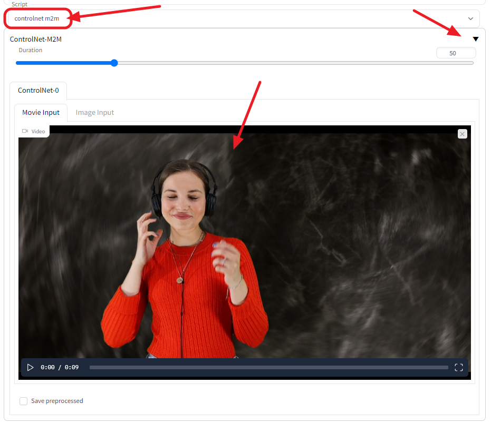491x423 pixels.
Task: Click the video progress seek bar
Action: [268, 367]
